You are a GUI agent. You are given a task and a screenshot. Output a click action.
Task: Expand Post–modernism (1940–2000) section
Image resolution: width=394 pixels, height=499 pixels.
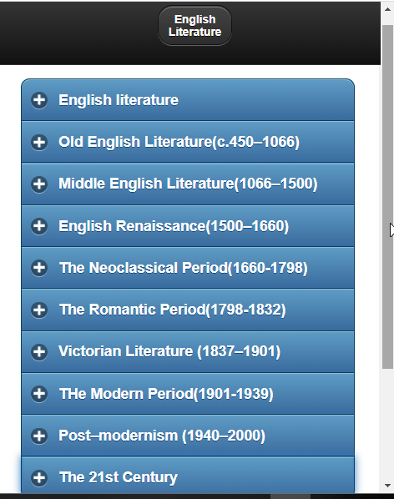[x=188, y=436]
